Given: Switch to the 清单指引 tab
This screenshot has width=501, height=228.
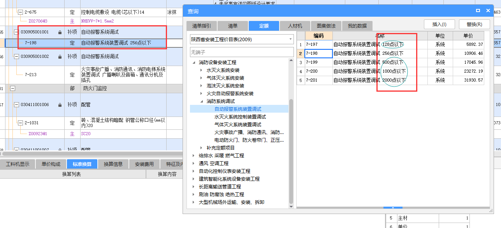Looking at the screenshot, I should pos(202,26).
